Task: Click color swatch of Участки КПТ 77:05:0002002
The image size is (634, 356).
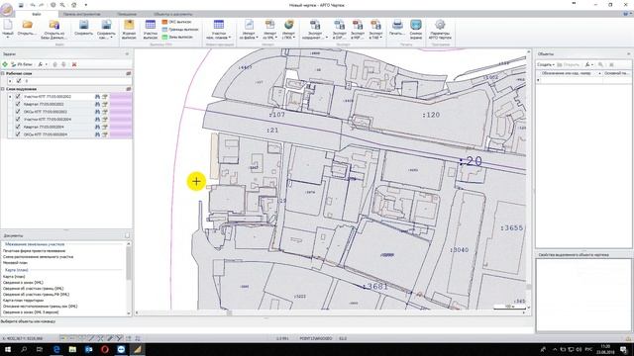Action: 121,97
